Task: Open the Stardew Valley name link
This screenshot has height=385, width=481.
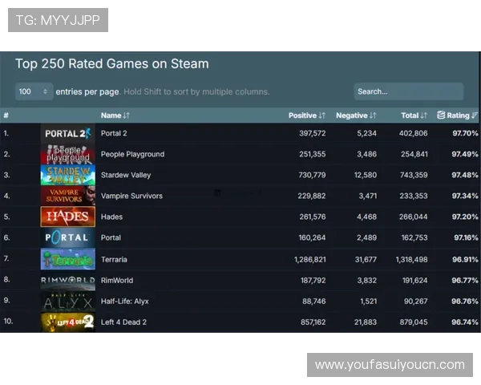Action: [126, 175]
